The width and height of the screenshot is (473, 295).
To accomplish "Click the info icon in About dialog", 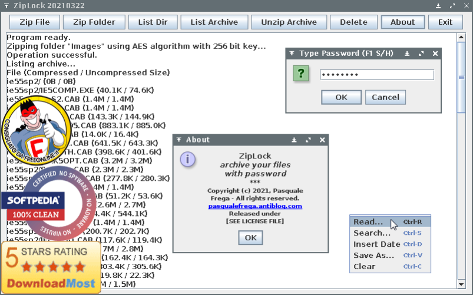I will coord(187,160).
